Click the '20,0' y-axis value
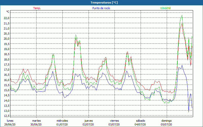Screen dimensions: 203x127 [x=7, y=39]
